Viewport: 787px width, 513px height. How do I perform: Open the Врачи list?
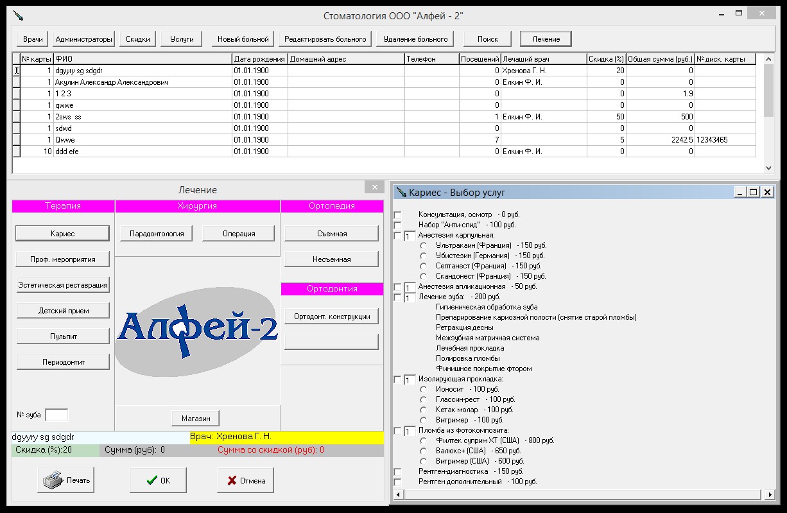tap(33, 39)
